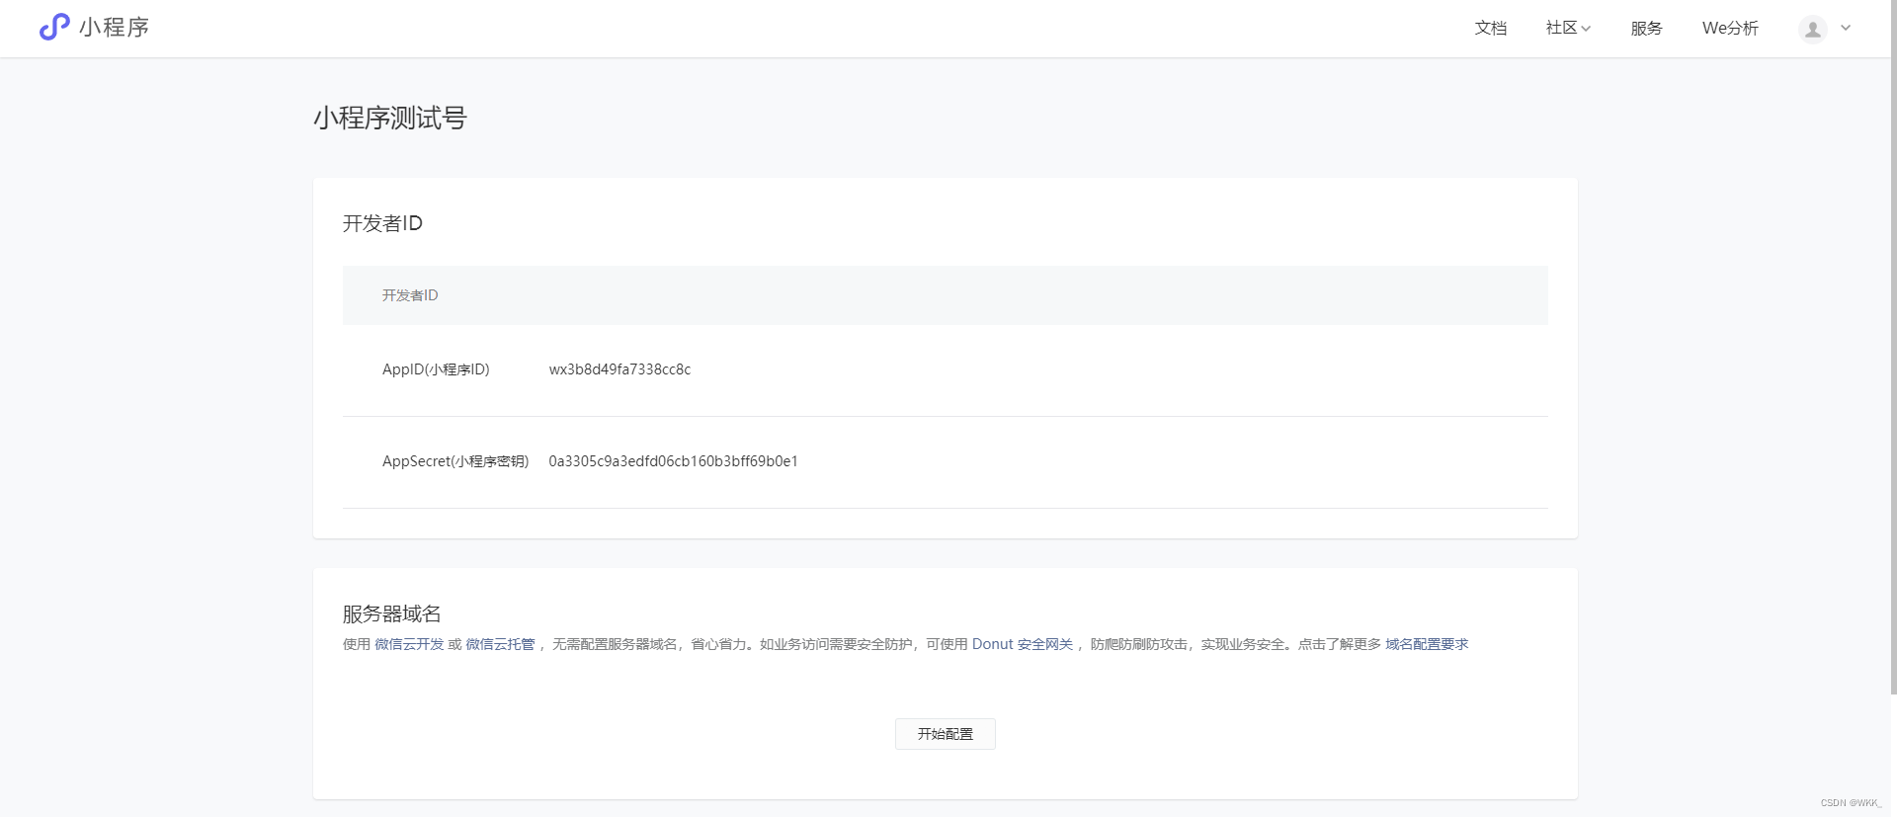Open the 域名配置要求 link
1897x817 pixels.
(1427, 644)
